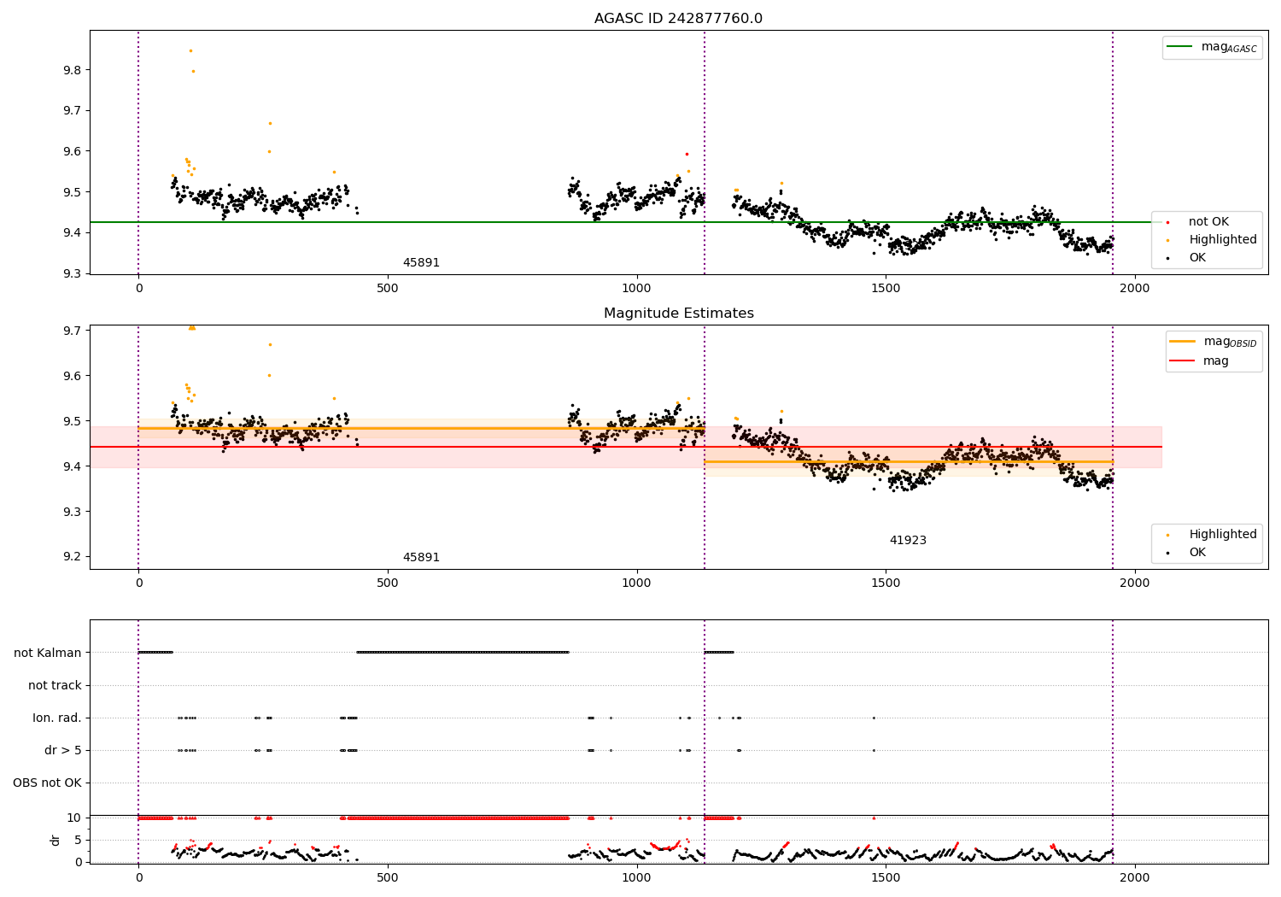Screen dimensions: 1281x897
Task: Click the 10 tick on the dr axis
Action: pyautogui.click(x=74, y=818)
